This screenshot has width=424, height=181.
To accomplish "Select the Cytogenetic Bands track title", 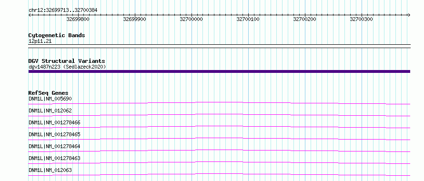I will [57, 35].
